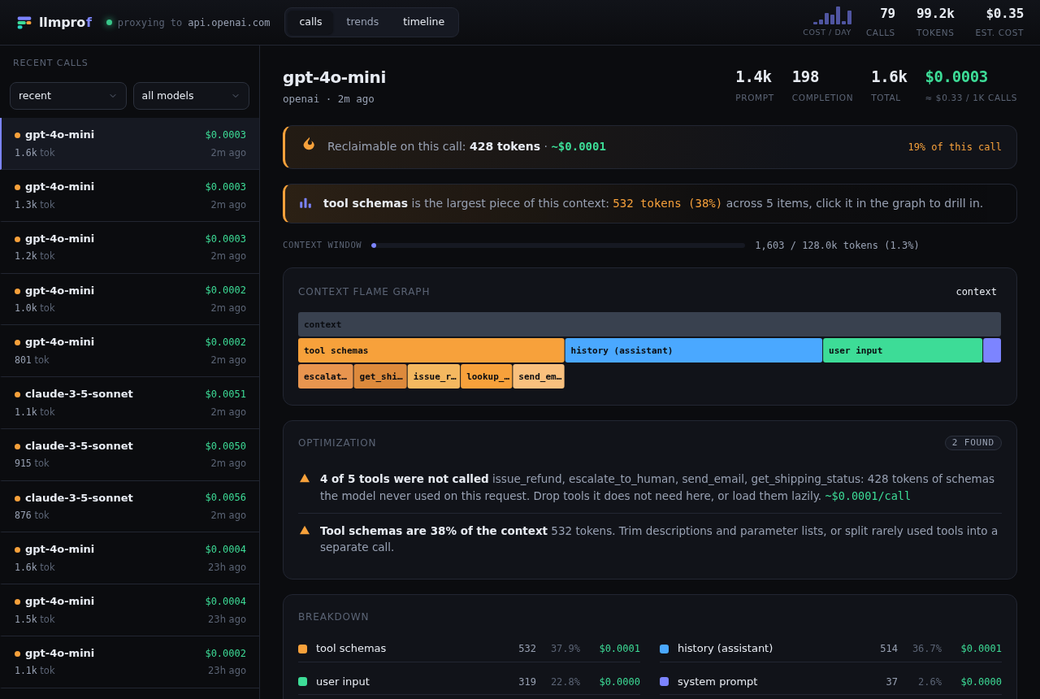Click the 1.4k PROMPT stat
1040x699 pixels.
point(754,85)
